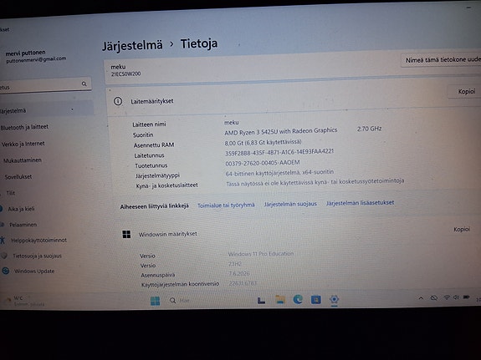Click the Laitteen nimi label

click(149, 124)
